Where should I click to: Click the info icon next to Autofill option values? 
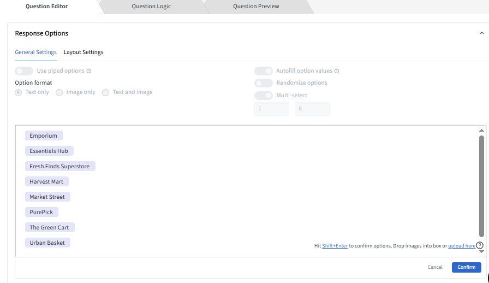click(337, 71)
